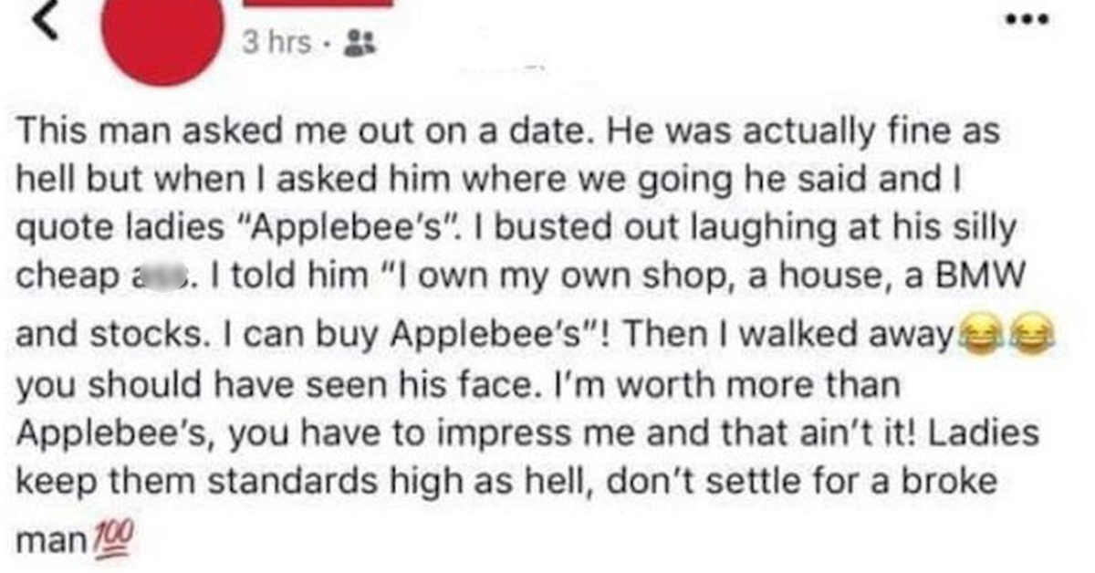Open the three-dot post options menu
This screenshot has width=1095, height=573.
pos(1025,19)
